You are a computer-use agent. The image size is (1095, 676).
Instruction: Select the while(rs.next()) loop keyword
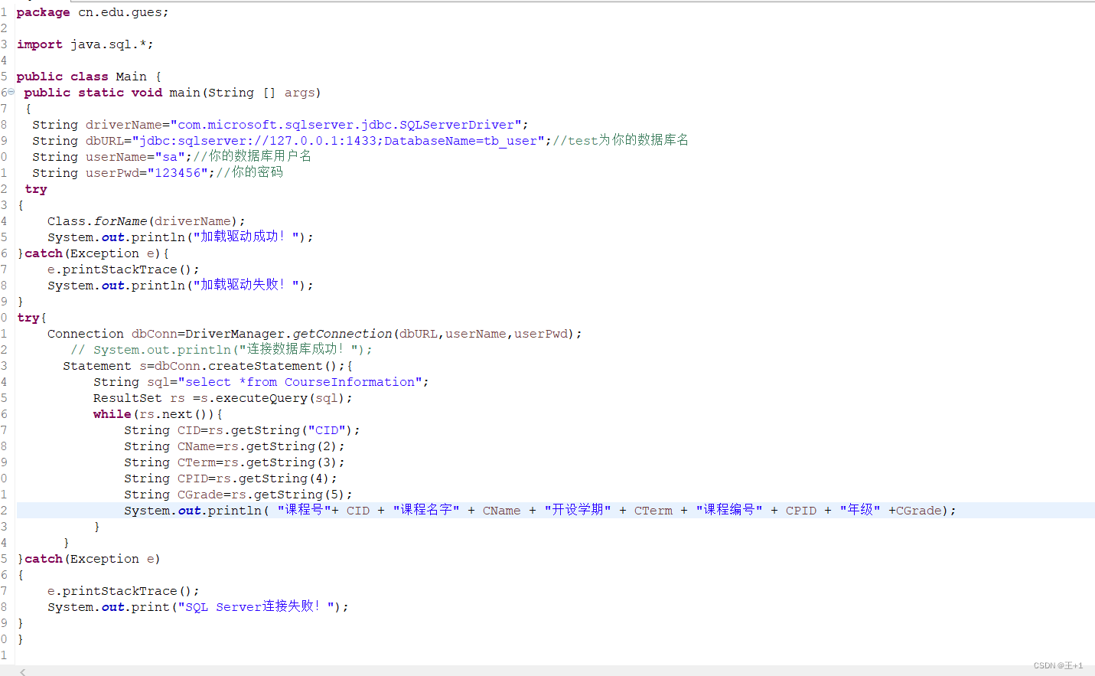tap(112, 413)
